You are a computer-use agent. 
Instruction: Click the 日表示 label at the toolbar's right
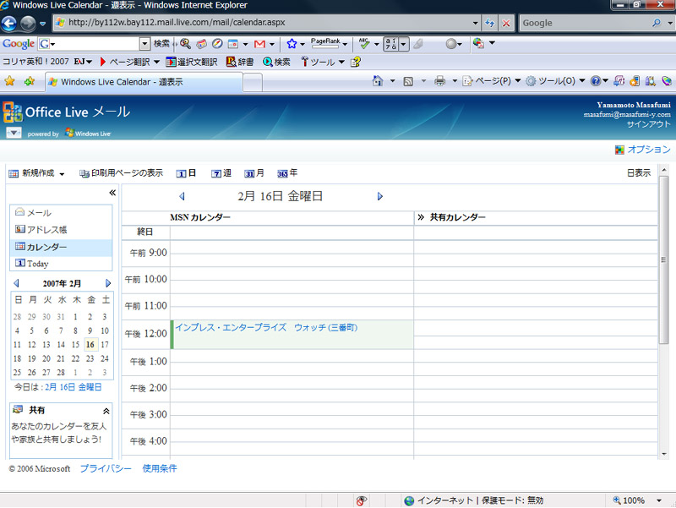pyautogui.click(x=639, y=173)
